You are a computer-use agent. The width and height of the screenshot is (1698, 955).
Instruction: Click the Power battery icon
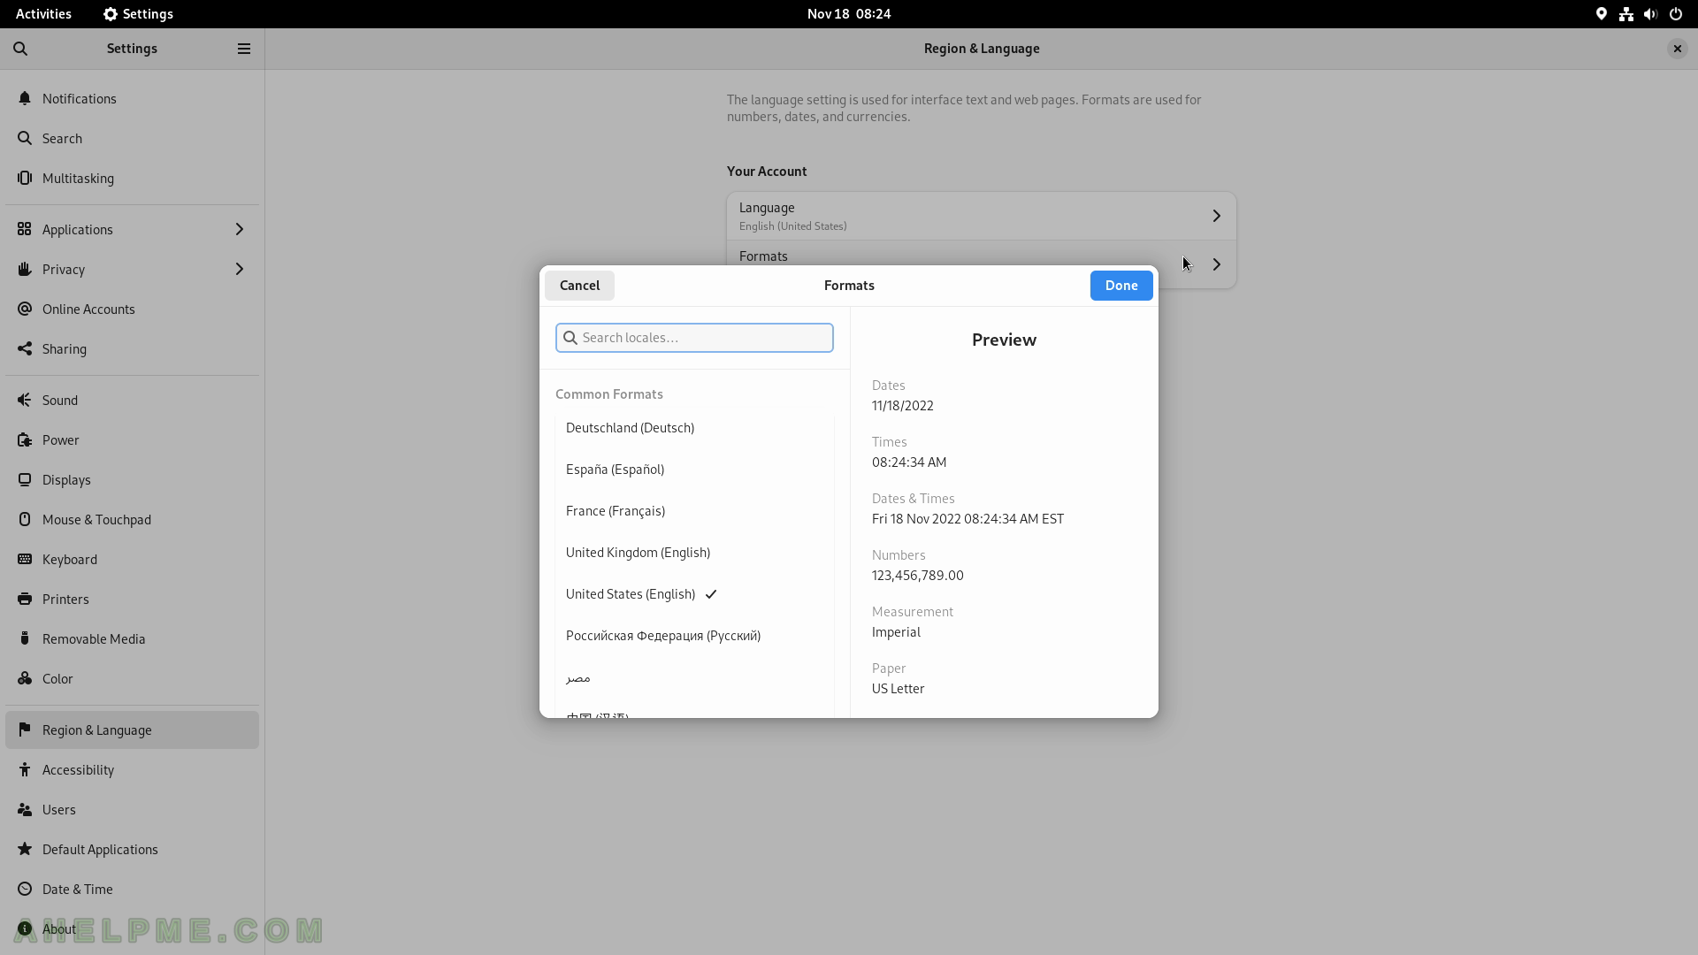click(x=25, y=439)
